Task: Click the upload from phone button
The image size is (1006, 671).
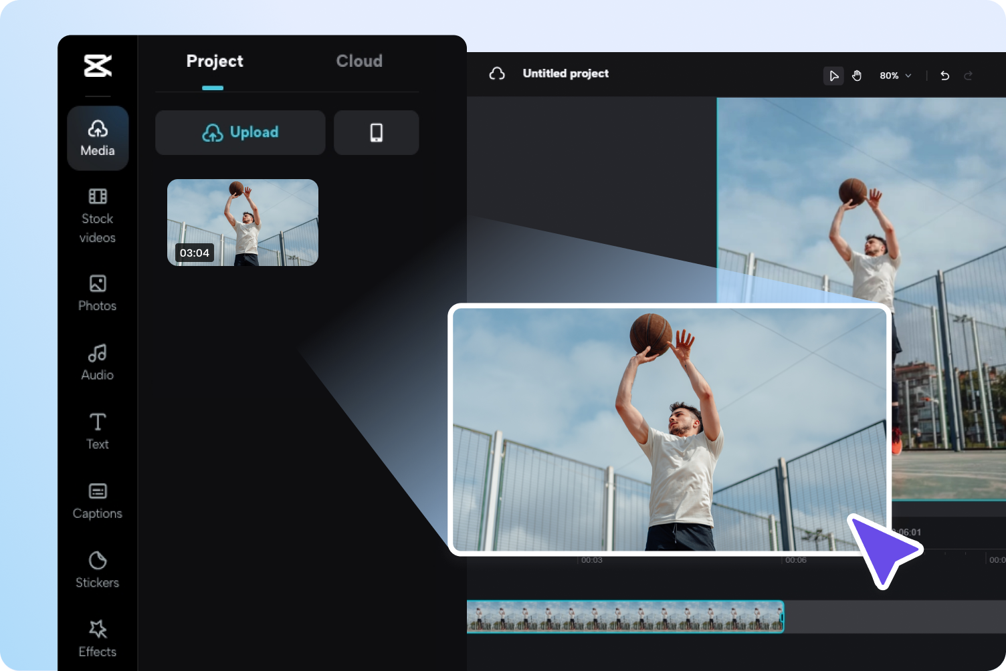Action: point(377,132)
